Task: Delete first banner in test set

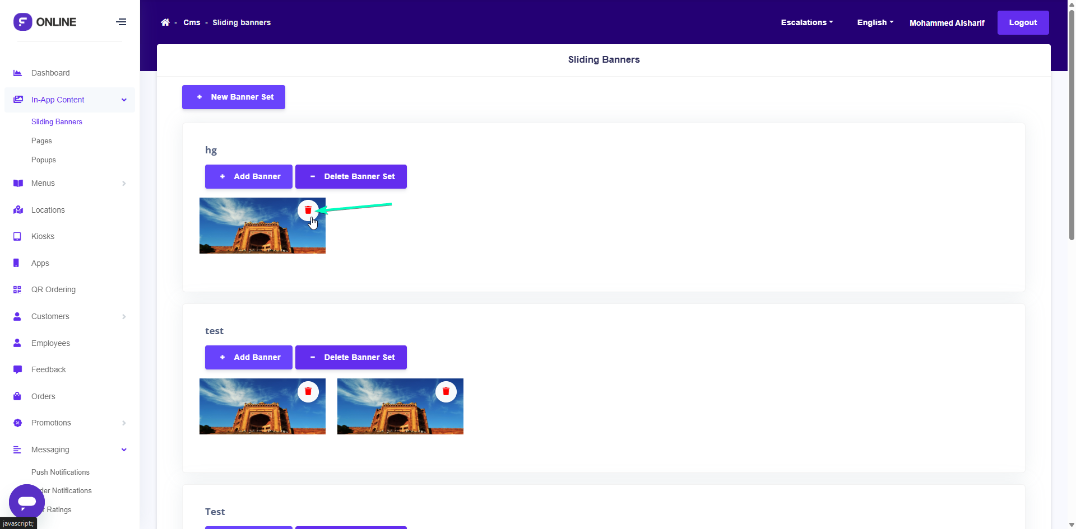Action: [308, 391]
